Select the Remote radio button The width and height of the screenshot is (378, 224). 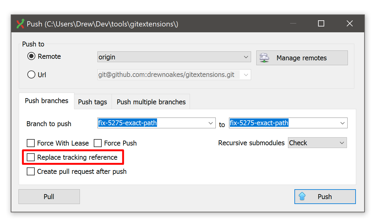(31, 56)
